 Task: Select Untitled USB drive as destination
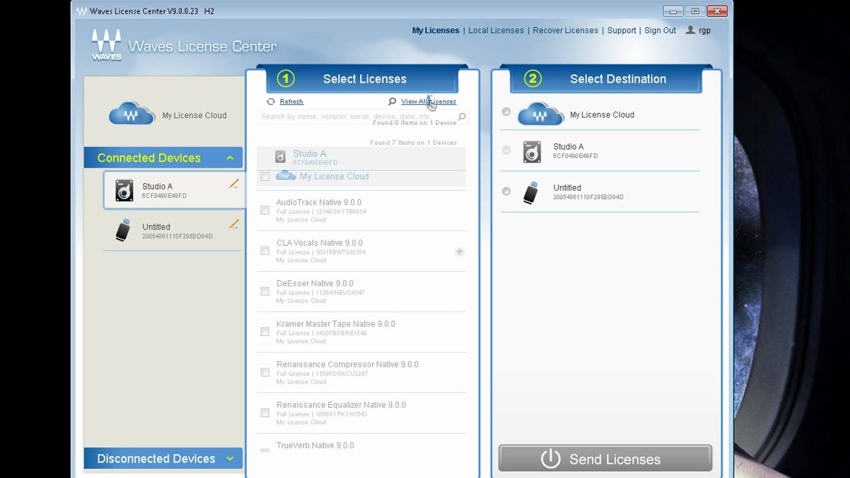coord(506,191)
